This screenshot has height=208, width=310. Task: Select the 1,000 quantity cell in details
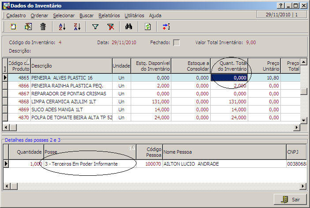point(26,164)
